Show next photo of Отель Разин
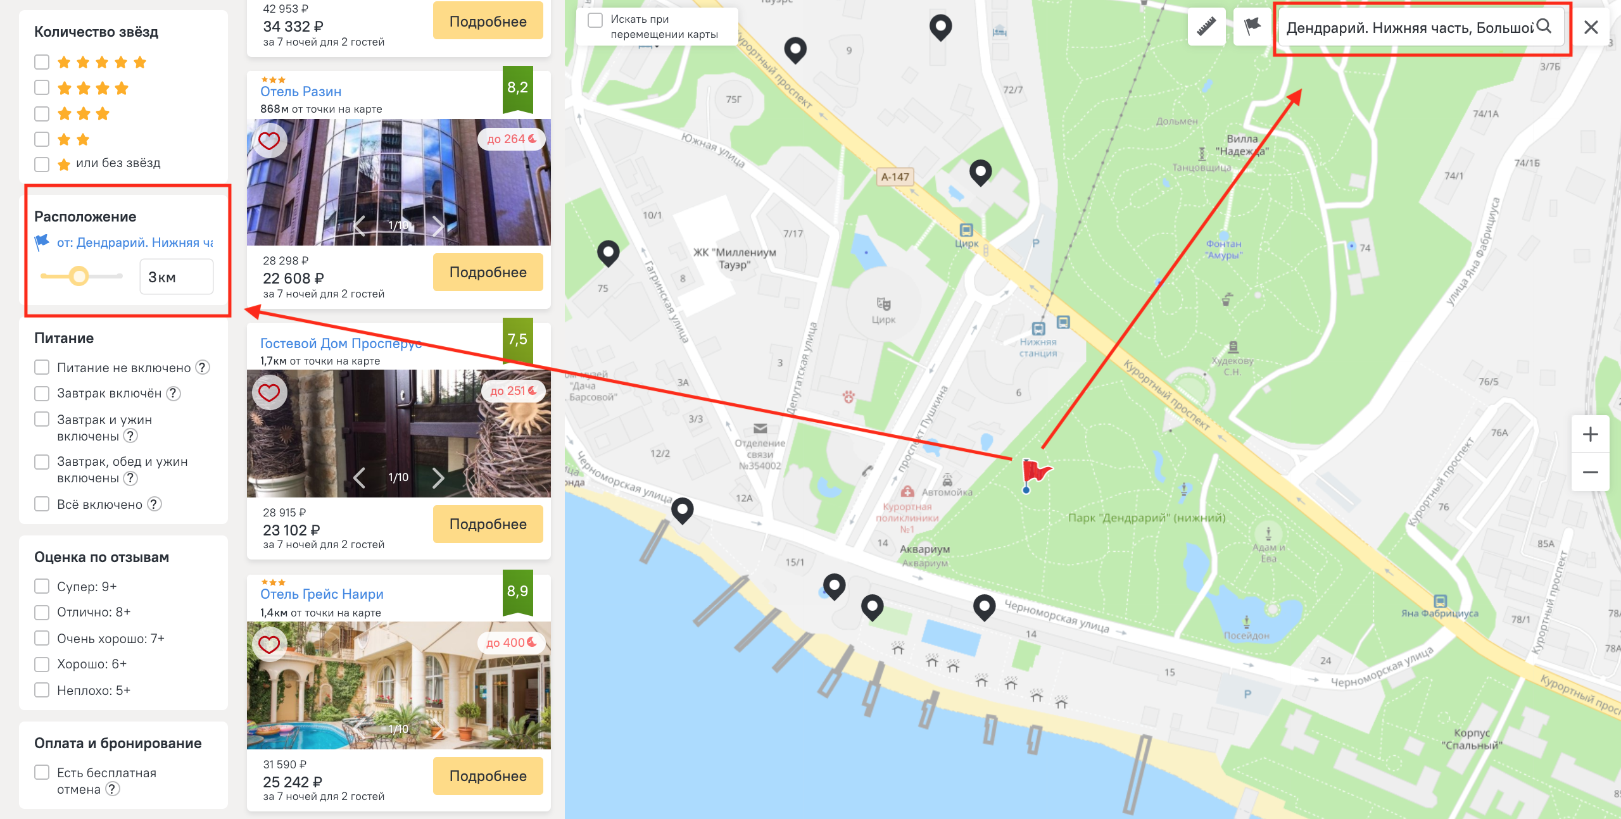Viewport: 1621px width, 819px height. tap(438, 225)
